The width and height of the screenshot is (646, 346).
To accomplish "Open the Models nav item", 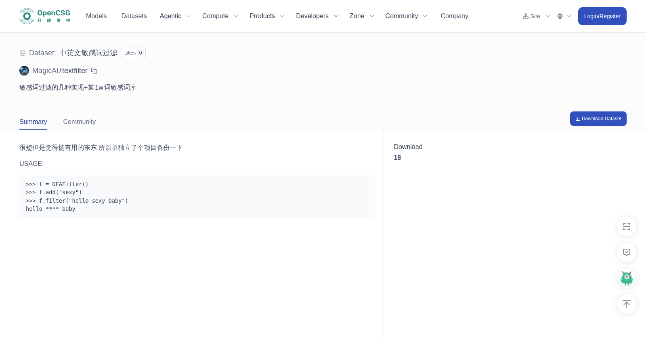I will (96, 16).
